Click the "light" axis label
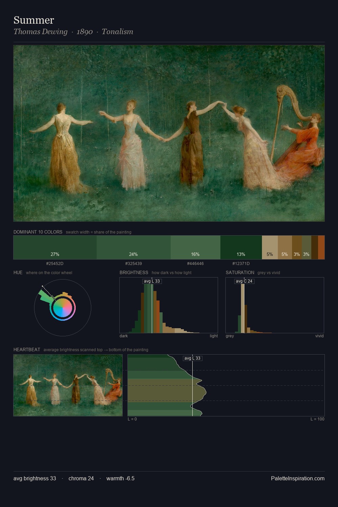Image resolution: width=338 pixels, height=507 pixels. [214, 336]
